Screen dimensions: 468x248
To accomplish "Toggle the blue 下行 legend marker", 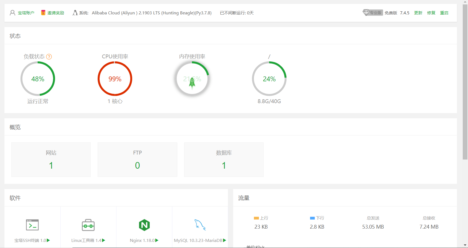I will [x=312, y=218].
